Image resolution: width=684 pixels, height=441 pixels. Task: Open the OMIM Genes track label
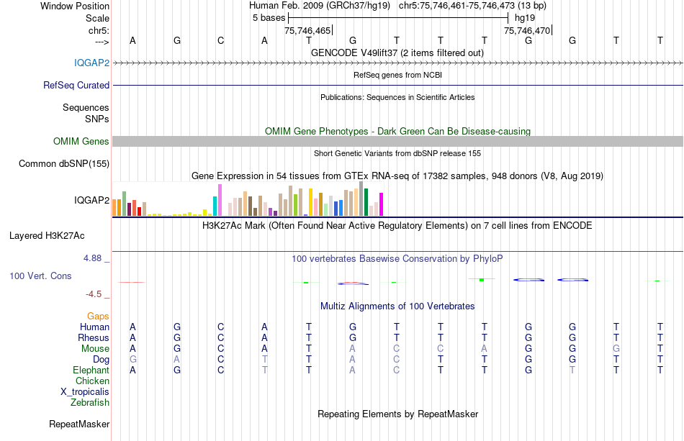pos(81,141)
